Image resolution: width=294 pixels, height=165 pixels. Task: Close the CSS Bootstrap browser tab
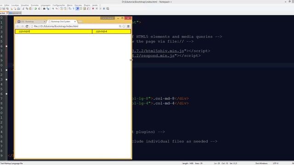tap(45, 22)
